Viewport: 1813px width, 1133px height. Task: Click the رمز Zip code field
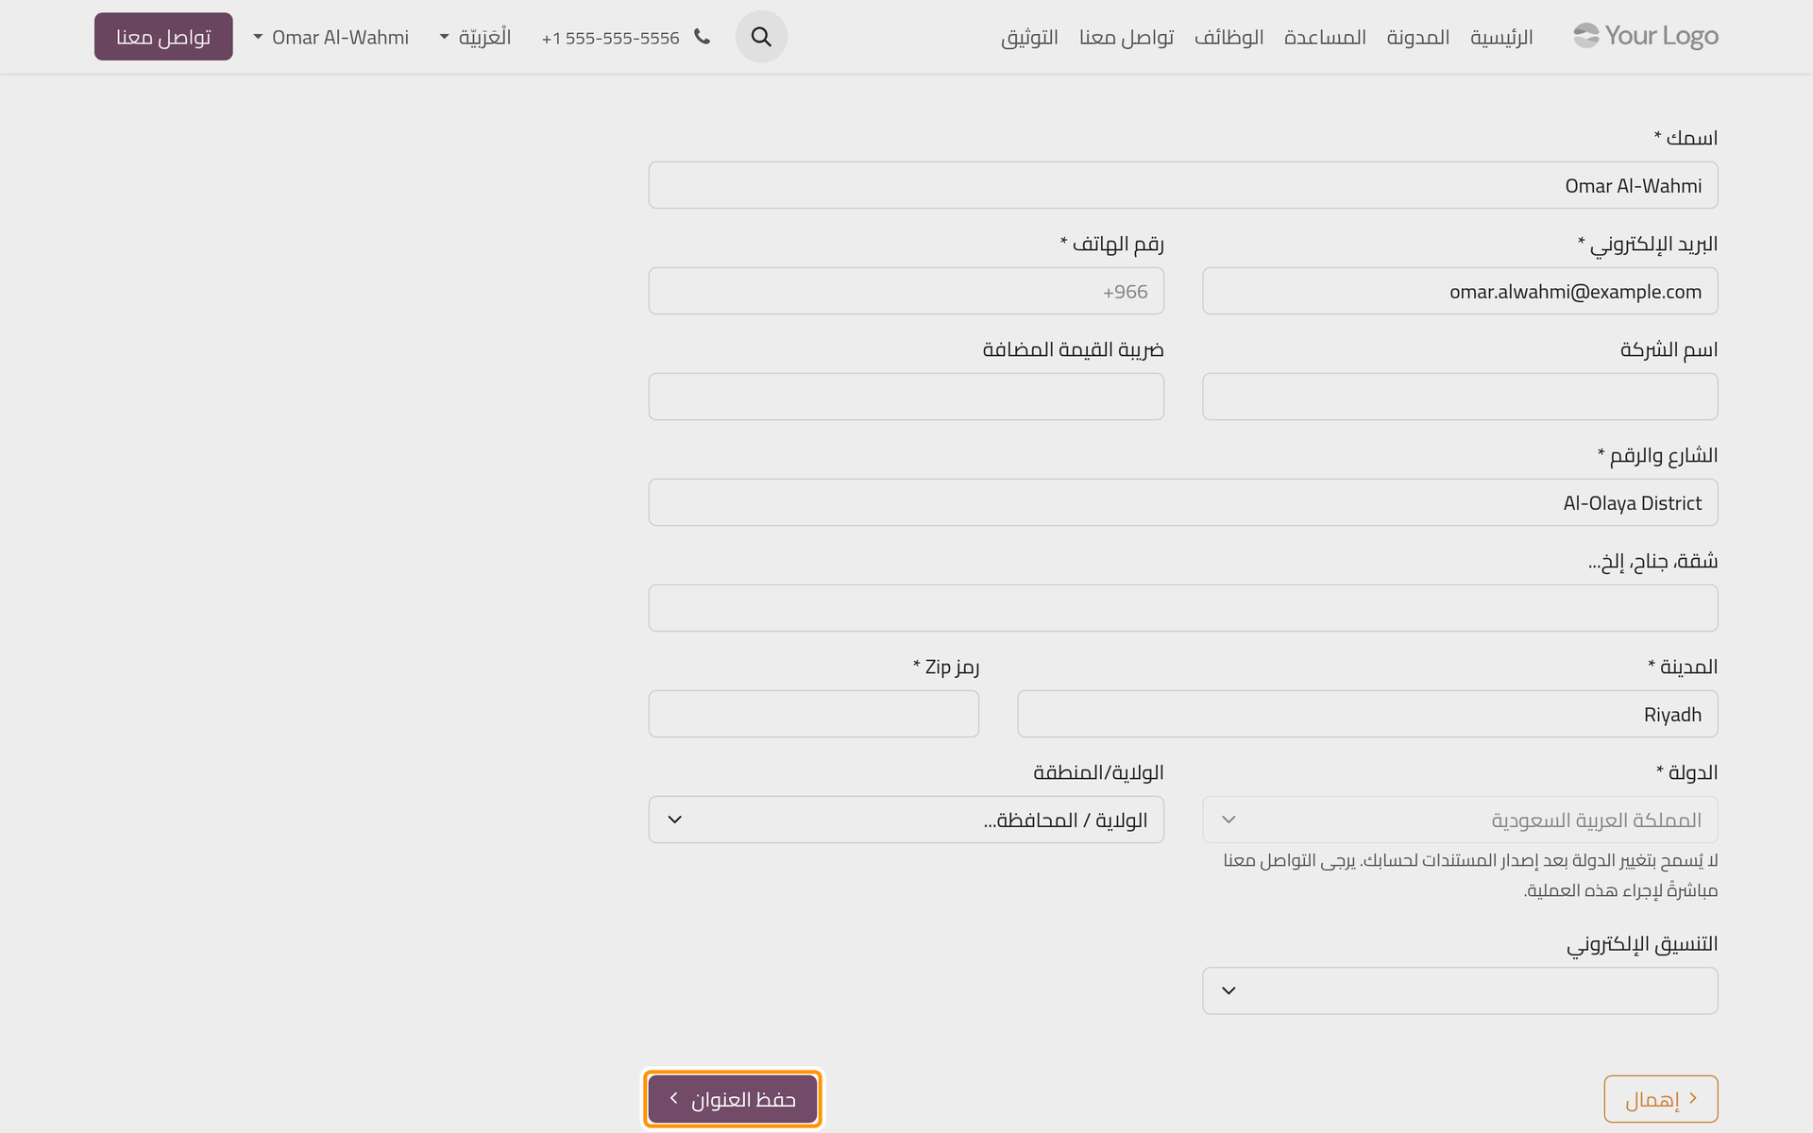pos(814,714)
